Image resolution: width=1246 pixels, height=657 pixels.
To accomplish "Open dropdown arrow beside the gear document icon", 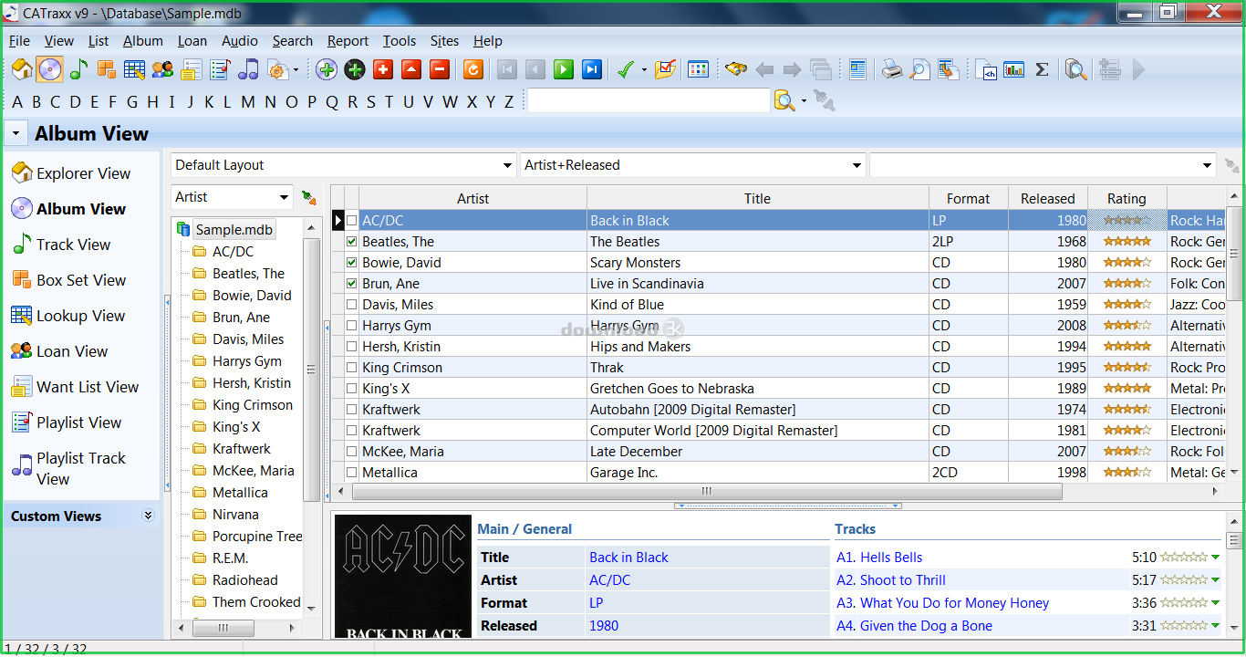I will tap(296, 70).
